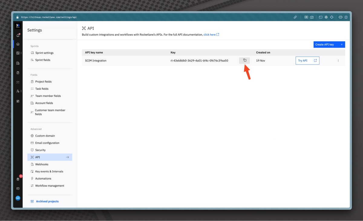
Task: Click the '19 Nov' created date
Action: (x=260, y=61)
